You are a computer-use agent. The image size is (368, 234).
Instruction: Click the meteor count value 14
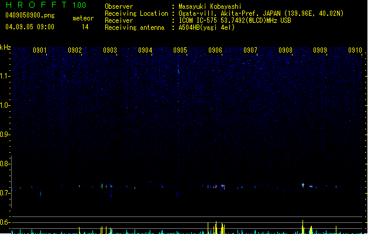point(85,27)
